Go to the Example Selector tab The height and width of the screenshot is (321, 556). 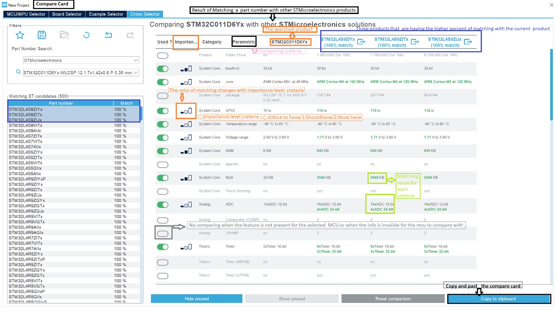point(106,14)
